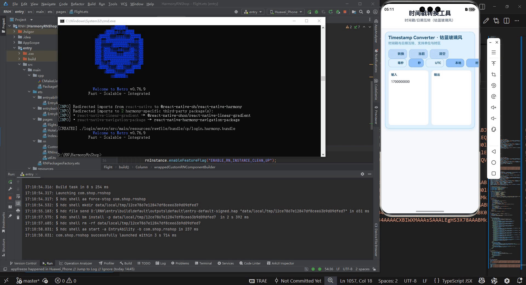Click the pin tab icon in Run panel

click(x=10, y=216)
